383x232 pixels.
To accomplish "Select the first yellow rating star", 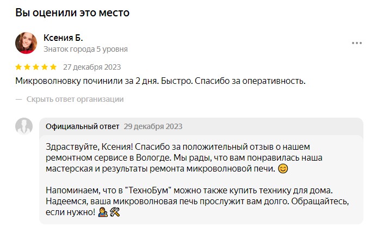I will coord(18,68).
